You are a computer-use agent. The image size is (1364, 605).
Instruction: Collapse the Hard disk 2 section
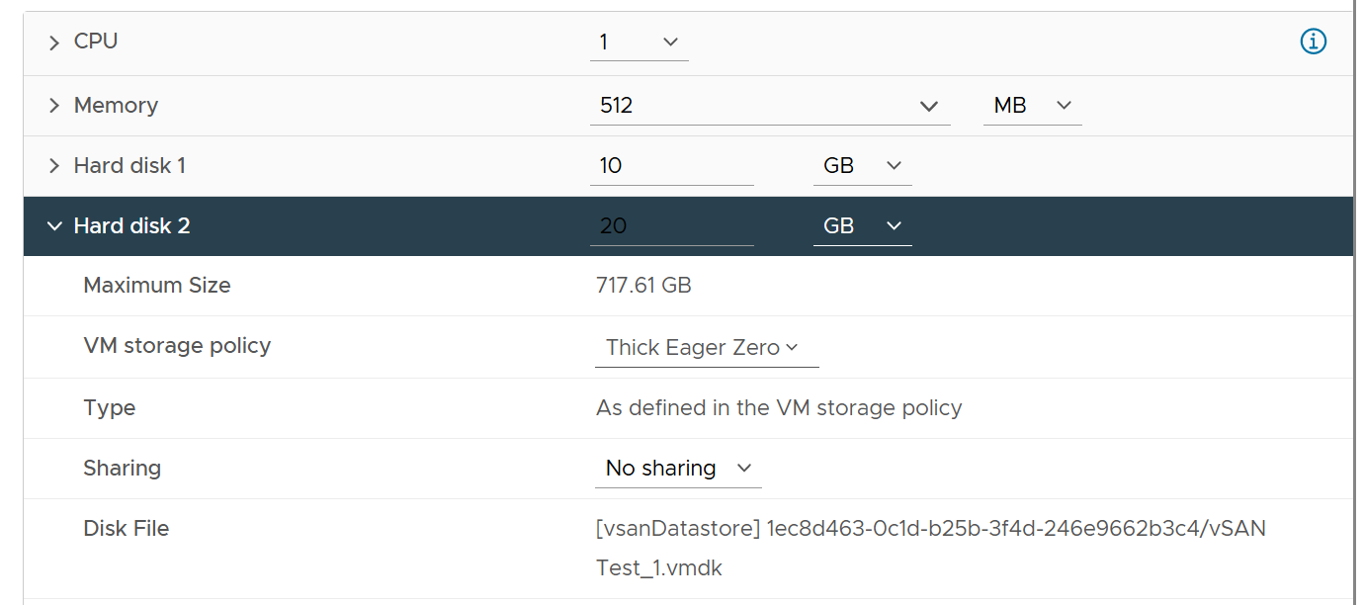pyautogui.click(x=53, y=226)
